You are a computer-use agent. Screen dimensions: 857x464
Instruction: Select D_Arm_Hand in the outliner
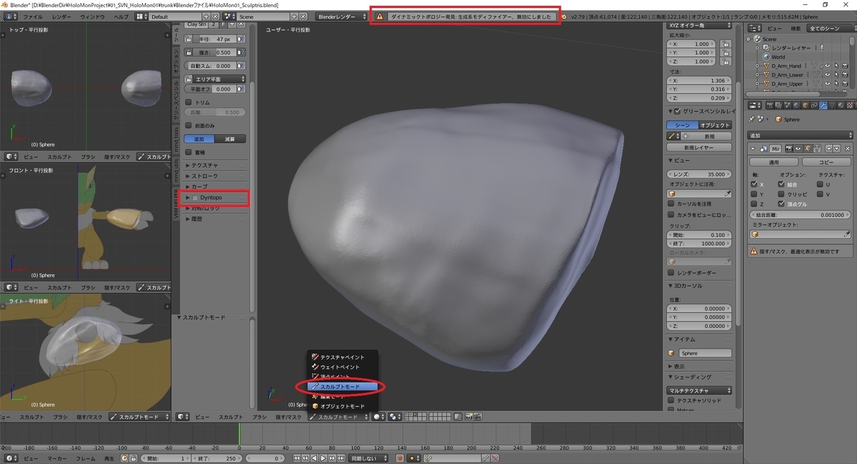pos(786,66)
